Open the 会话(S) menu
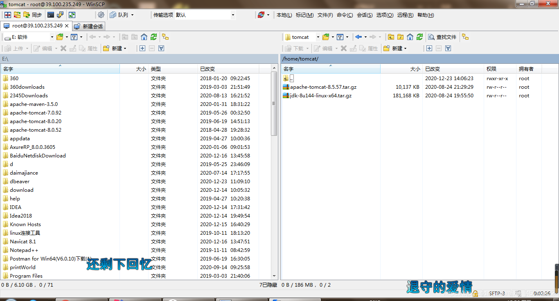The height and width of the screenshot is (301, 559). click(x=365, y=15)
